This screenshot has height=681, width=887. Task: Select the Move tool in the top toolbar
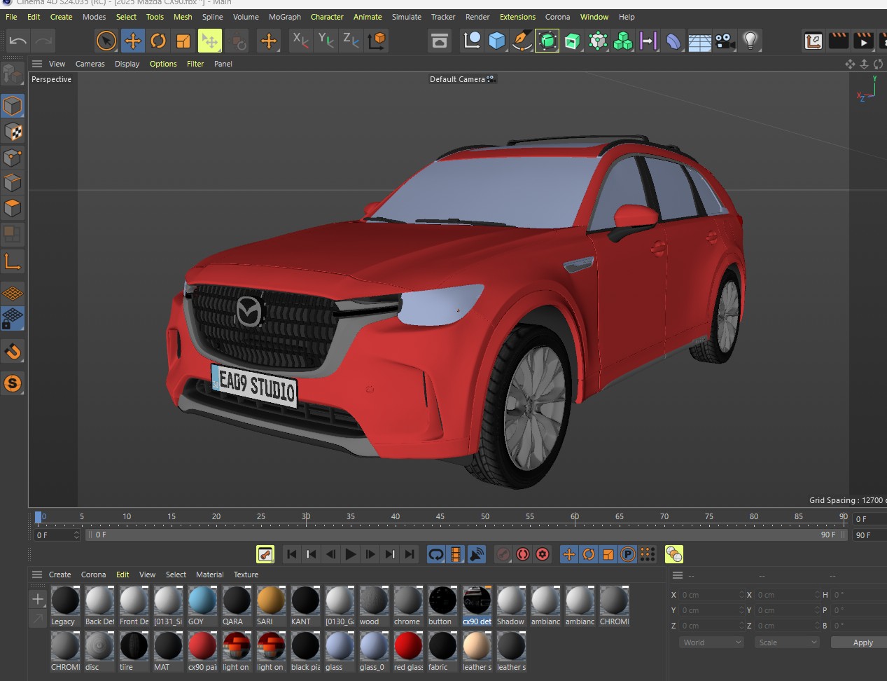click(132, 41)
